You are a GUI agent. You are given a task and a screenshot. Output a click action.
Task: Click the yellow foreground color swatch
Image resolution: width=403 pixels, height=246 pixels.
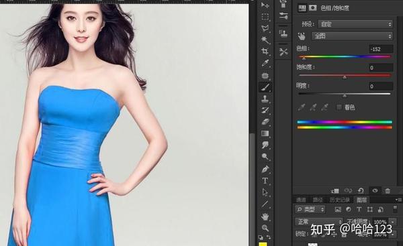(263, 244)
